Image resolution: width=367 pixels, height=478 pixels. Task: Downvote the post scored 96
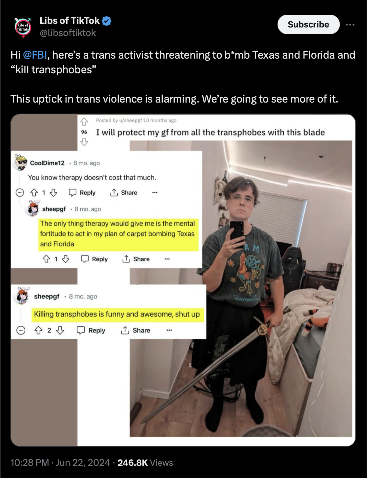pos(84,142)
